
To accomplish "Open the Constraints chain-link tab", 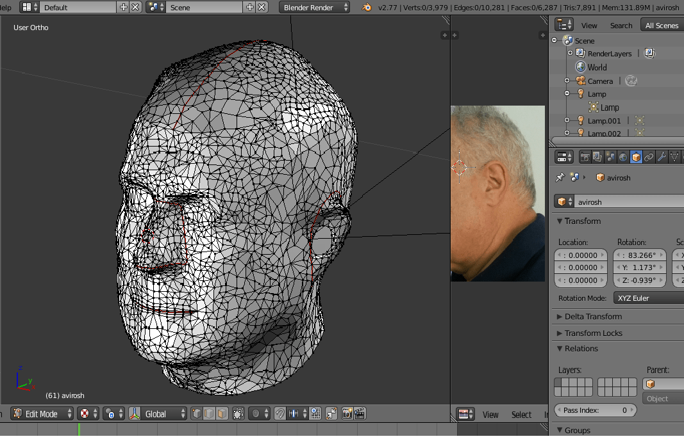I will click(649, 157).
